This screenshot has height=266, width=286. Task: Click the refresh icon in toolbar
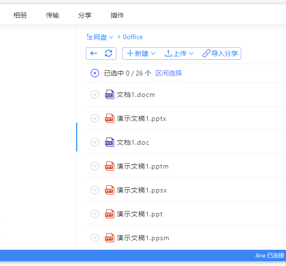click(109, 53)
